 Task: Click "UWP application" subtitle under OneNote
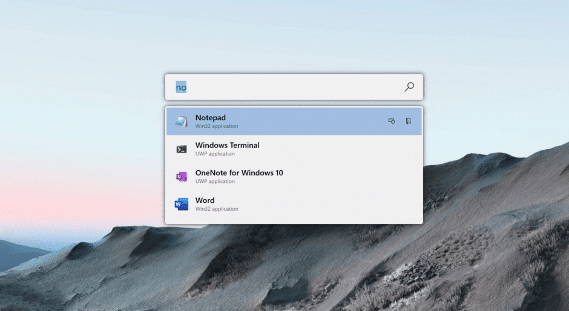click(x=215, y=182)
